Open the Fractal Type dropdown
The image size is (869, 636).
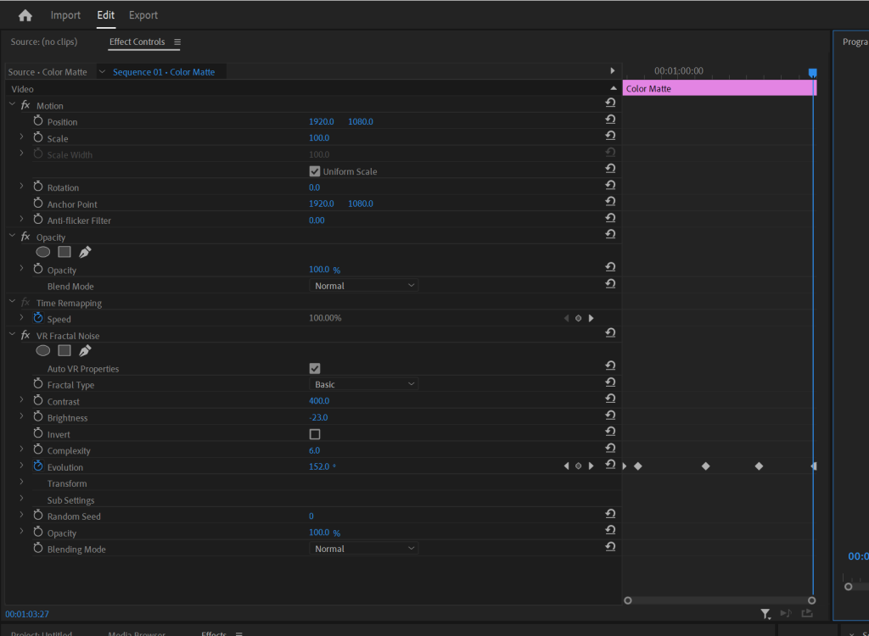pos(363,384)
